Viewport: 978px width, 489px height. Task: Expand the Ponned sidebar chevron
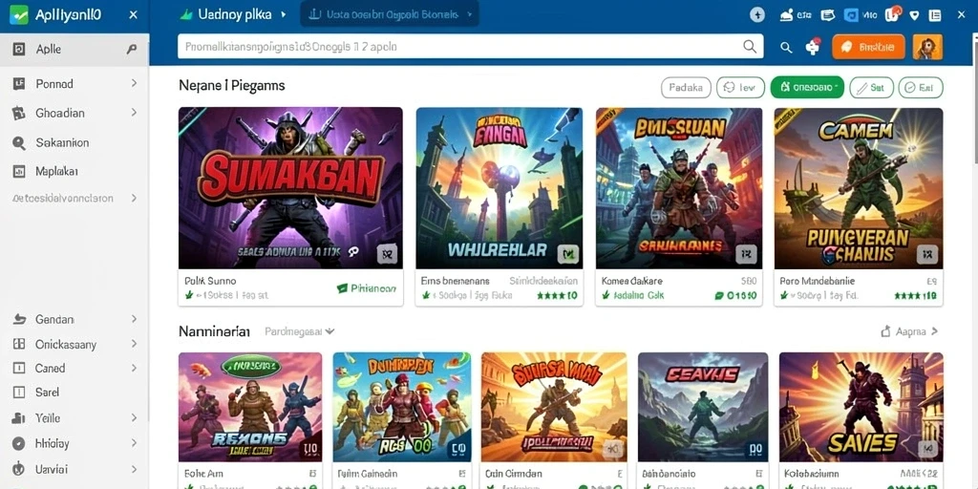(134, 83)
